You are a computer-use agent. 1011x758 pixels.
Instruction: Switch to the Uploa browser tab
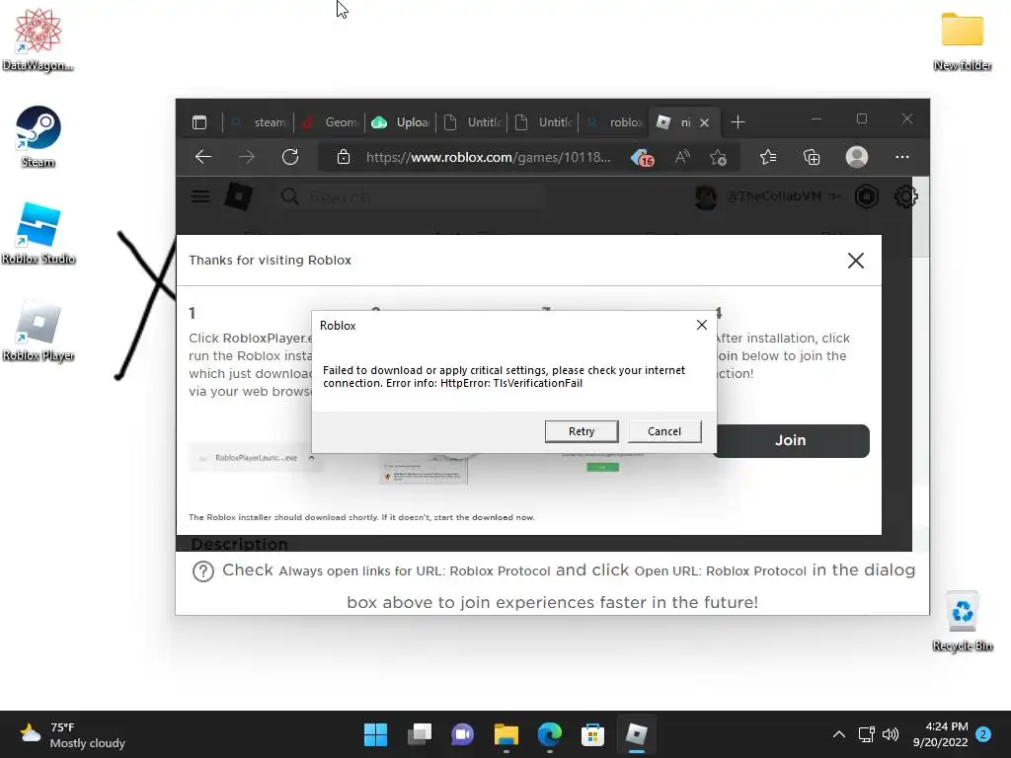pyautogui.click(x=401, y=121)
